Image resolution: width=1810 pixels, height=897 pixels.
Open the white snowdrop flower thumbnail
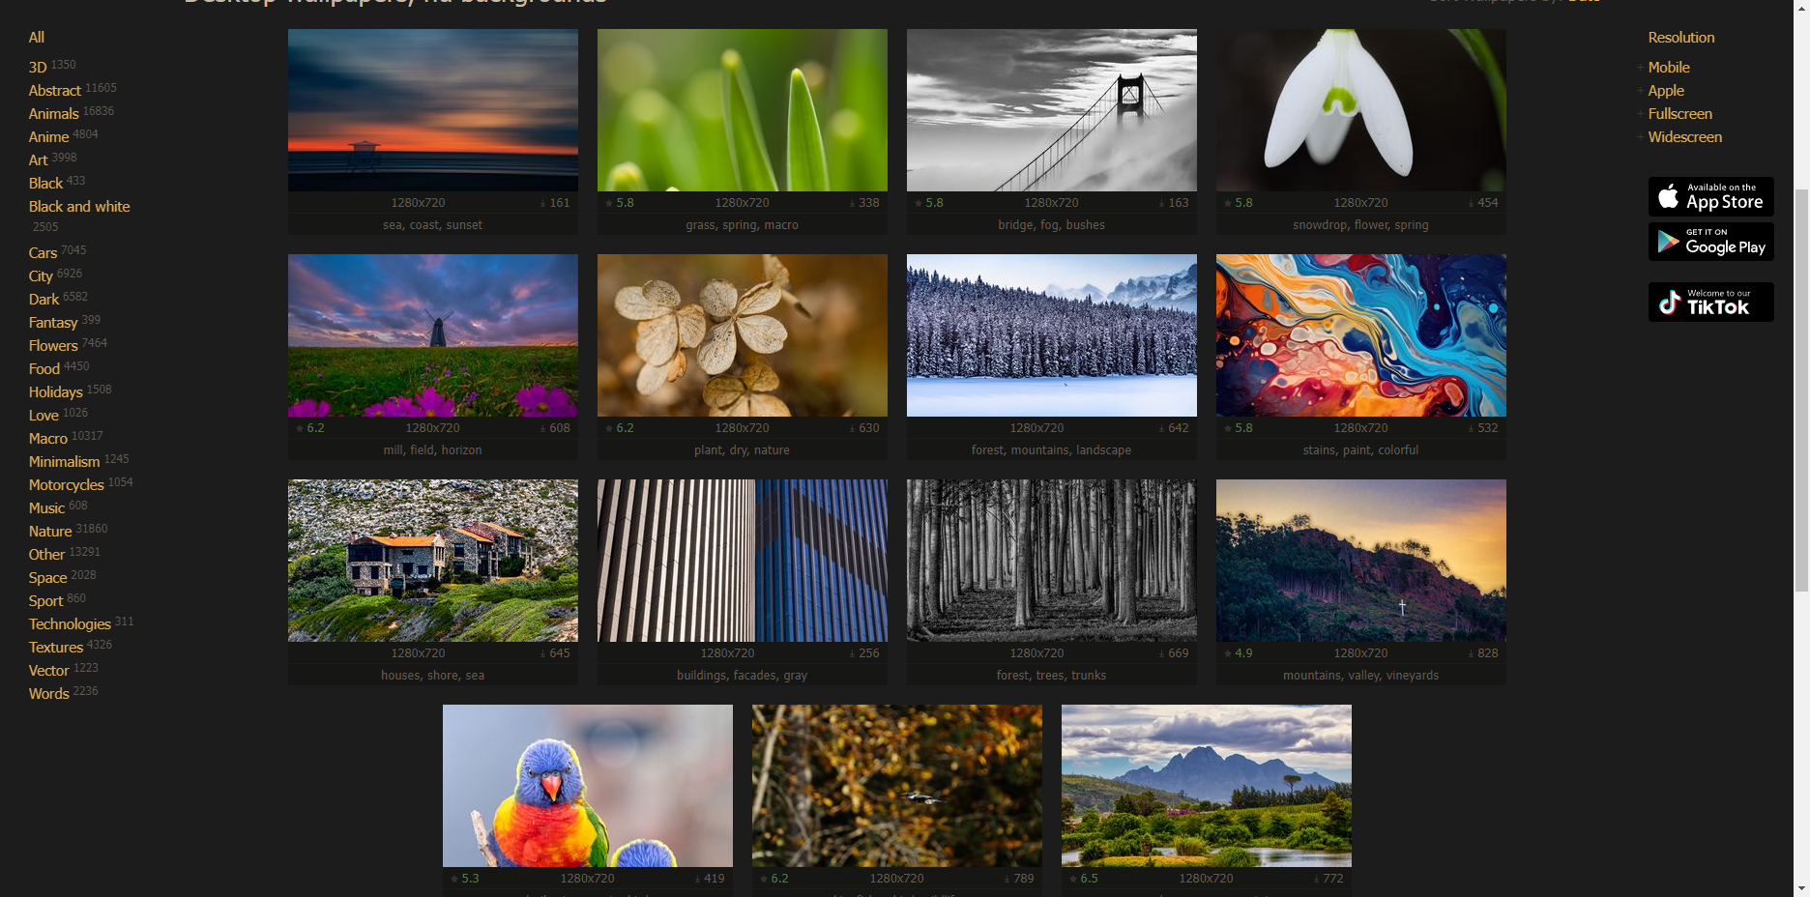click(x=1361, y=110)
